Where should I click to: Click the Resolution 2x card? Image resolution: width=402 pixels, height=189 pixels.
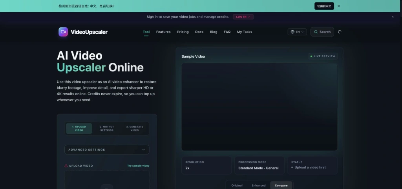pyautogui.click(x=206, y=165)
